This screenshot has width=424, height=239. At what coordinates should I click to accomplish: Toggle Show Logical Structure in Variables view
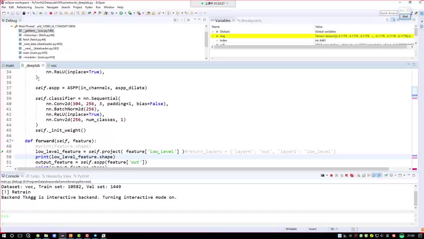click(x=393, y=20)
